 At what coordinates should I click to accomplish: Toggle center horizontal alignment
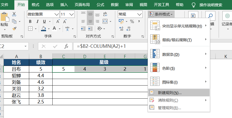[x=90, y=21]
